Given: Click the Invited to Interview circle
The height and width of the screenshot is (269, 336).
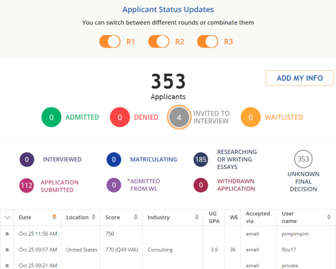Looking at the screenshot, I should coord(179,117).
